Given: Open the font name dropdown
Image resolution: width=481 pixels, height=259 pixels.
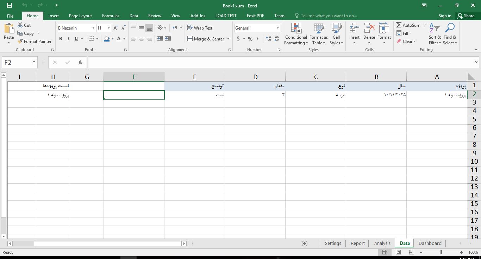Looking at the screenshot, I should pyautogui.click(x=93, y=28).
